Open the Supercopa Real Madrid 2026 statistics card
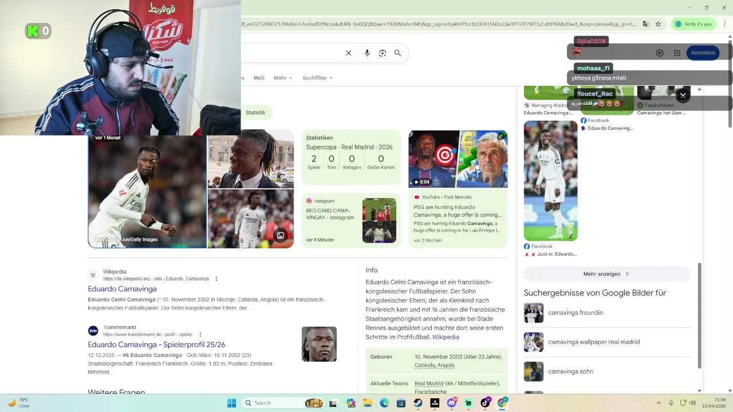The width and height of the screenshot is (733, 412). point(351,157)
